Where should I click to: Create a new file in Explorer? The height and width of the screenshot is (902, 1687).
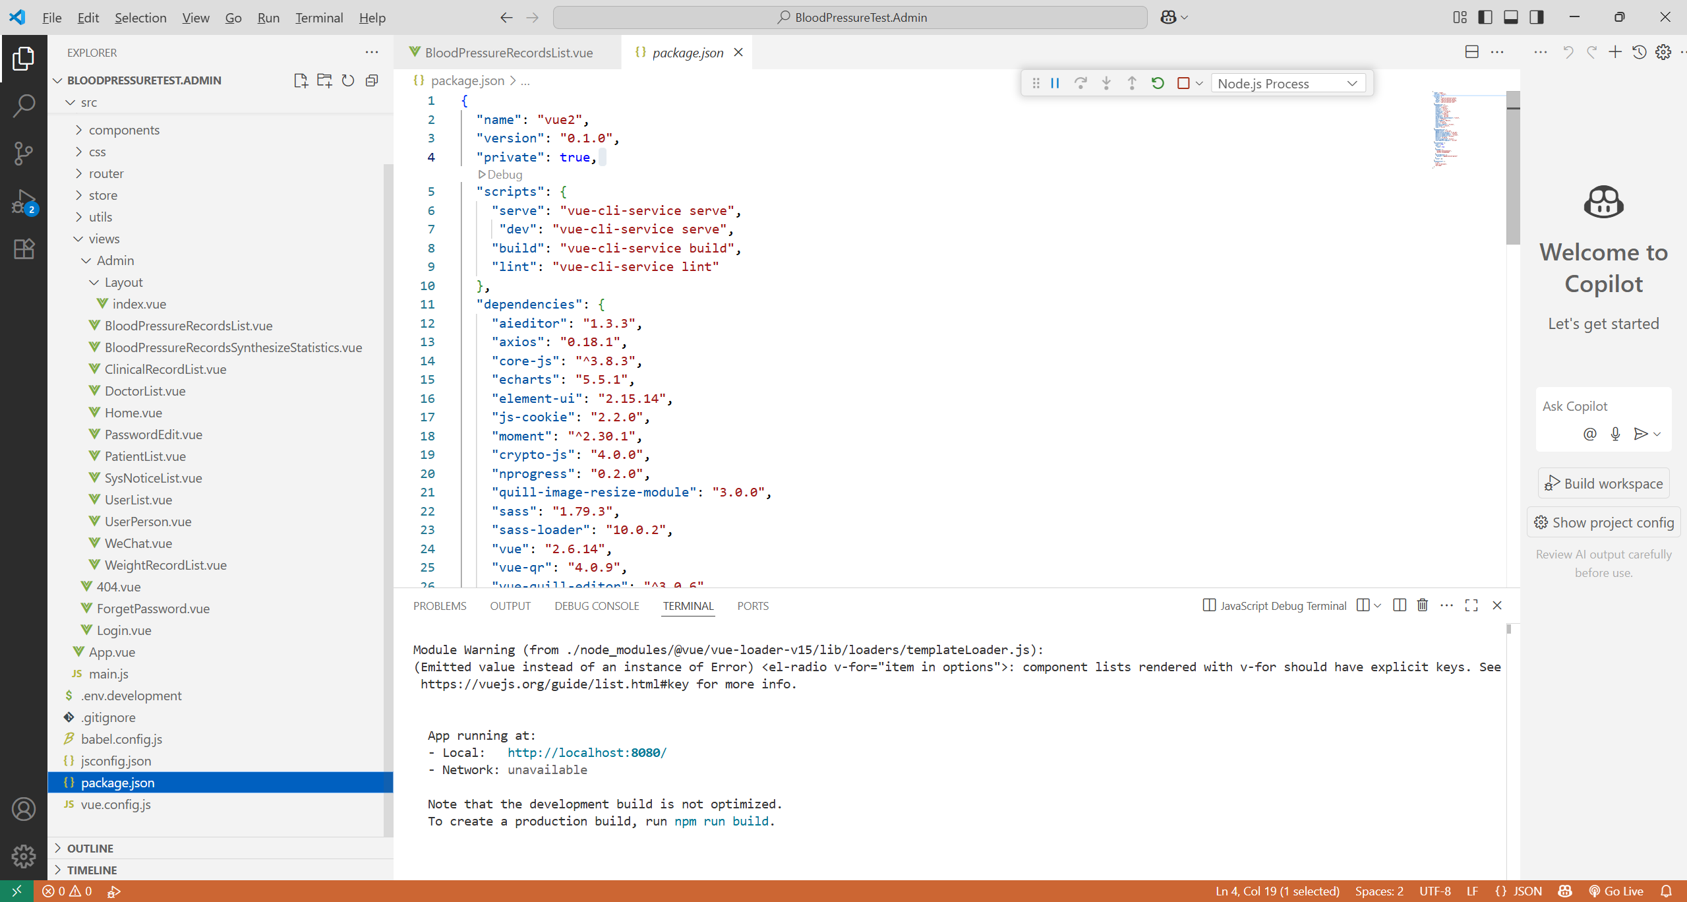[x=301, y=80]
